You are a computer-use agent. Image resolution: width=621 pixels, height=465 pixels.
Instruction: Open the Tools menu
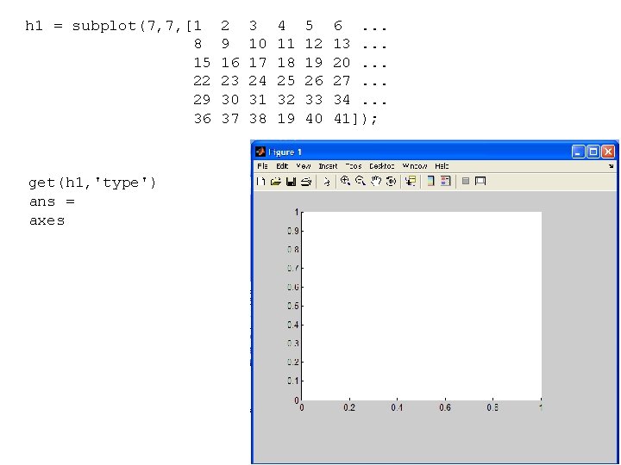click(x=354, y=166)
